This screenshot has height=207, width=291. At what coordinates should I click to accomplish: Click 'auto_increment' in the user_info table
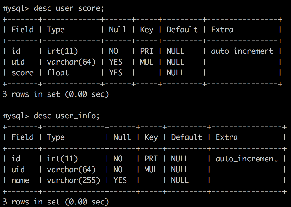tap(246, 159)
